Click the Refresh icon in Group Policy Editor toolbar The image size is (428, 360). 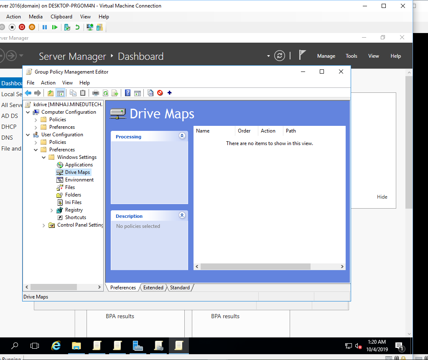[105, 93]
